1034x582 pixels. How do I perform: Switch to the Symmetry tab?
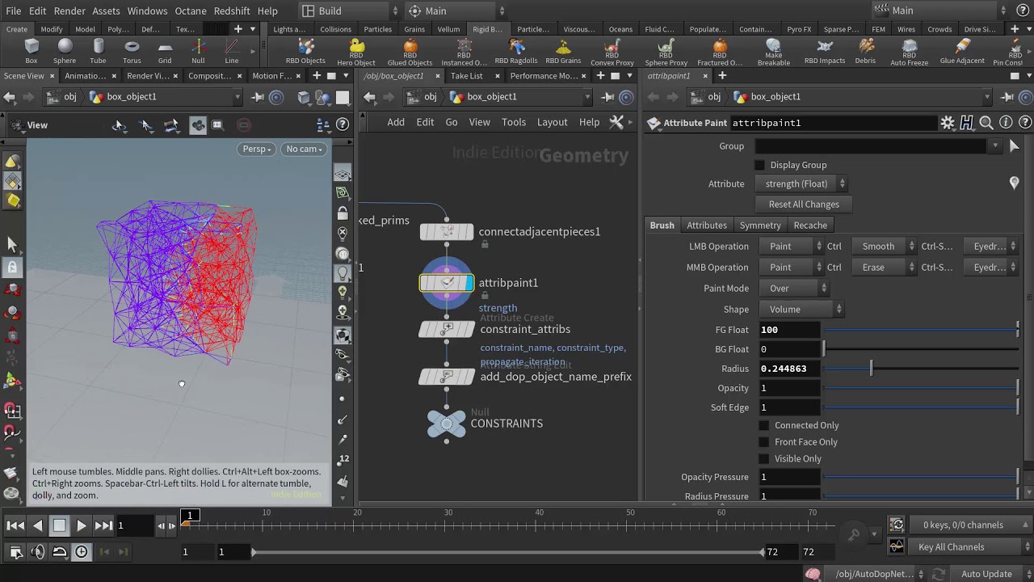[760, 226]
